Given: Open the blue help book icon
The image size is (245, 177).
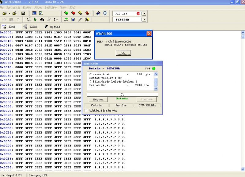Looking at the screenshot, I should pyautogui.click(x=98, y=13).
